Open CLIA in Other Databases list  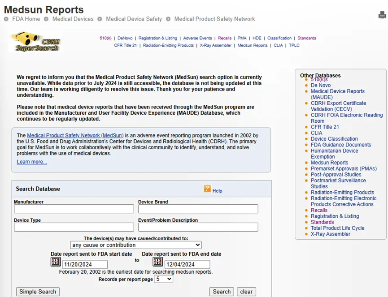[x=317, y=133]
